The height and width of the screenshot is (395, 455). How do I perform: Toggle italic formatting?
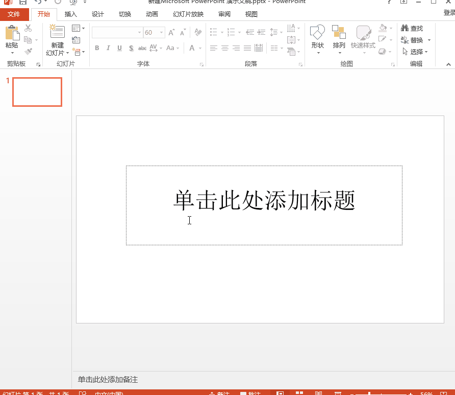coord(108,48)
